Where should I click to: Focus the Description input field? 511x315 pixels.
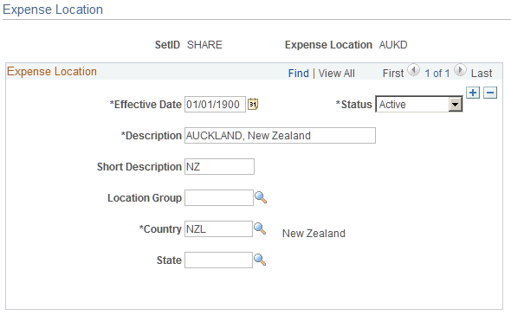click(x=280, y=136)
